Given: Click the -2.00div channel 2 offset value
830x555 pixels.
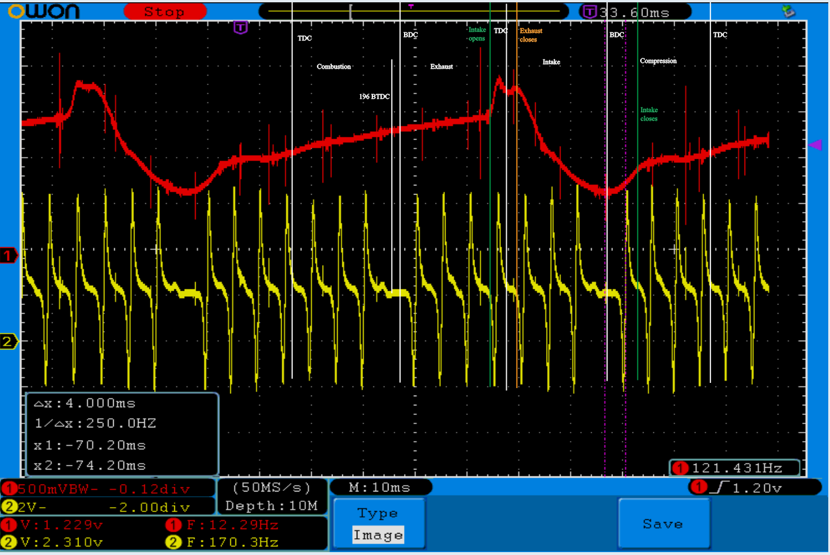Looking at the screenshot, I should (x=149, y=507).
